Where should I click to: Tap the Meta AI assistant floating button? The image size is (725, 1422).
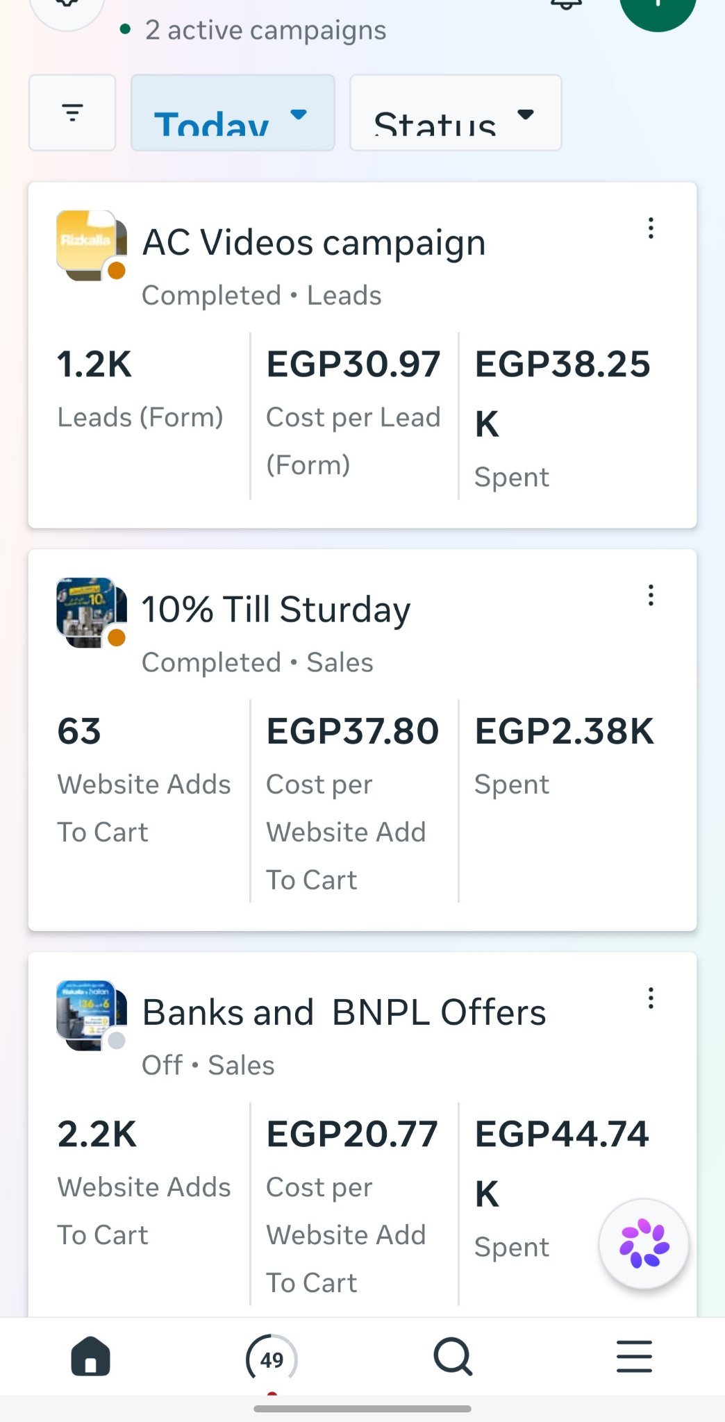pos(644,1244)
